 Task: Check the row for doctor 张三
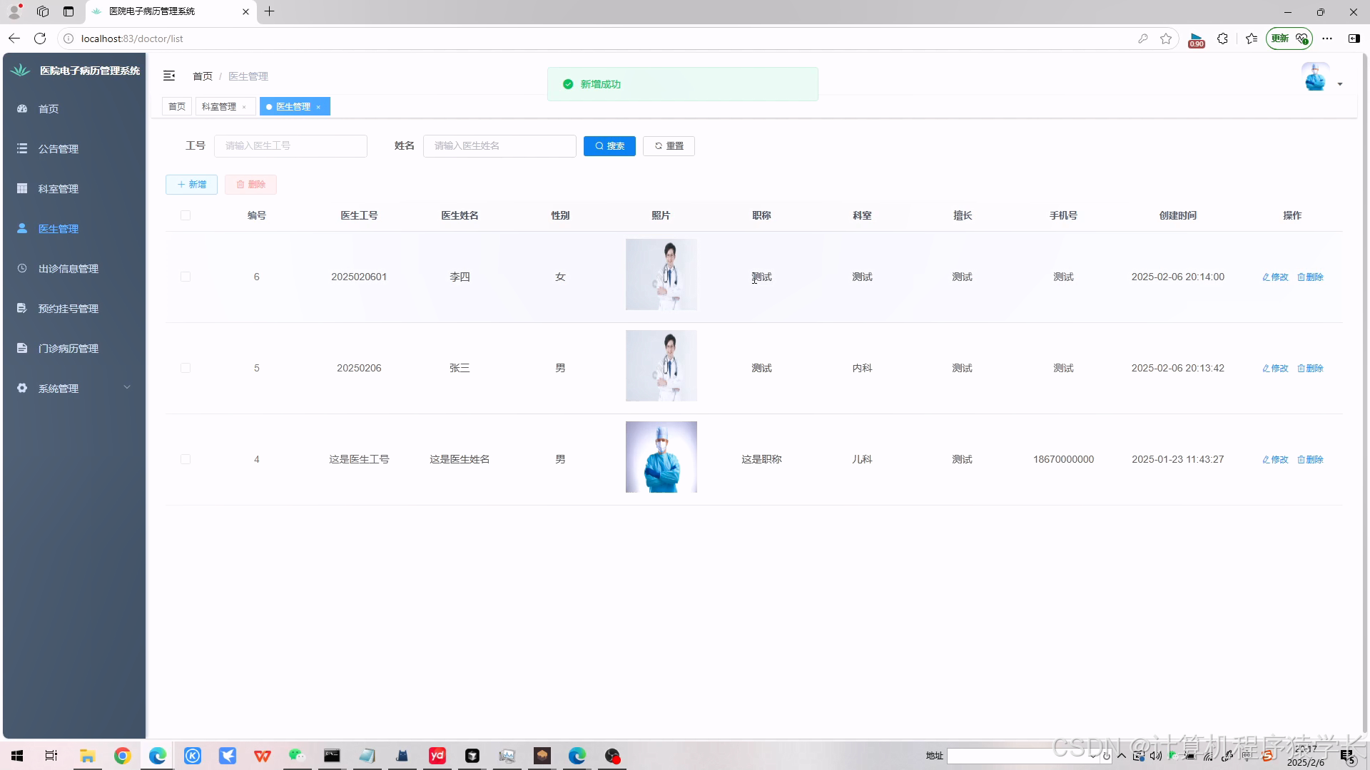pyautogui.click(x=186, y=368)
